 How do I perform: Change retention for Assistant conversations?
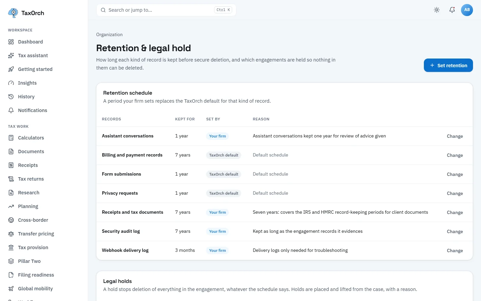tap(455, 136)
